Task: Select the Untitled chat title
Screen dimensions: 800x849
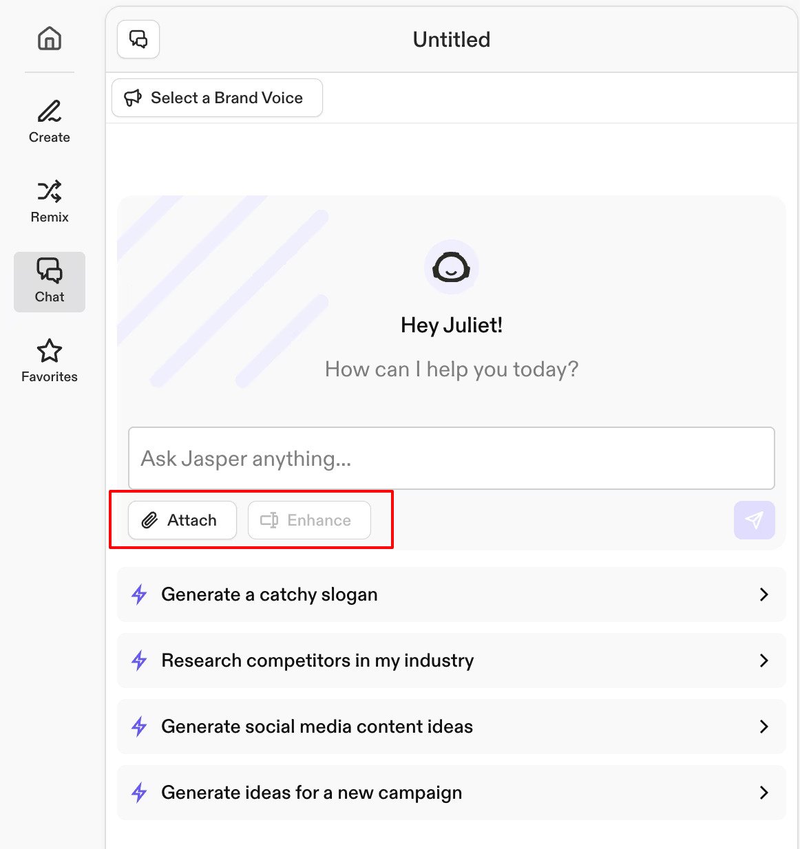Action: [x=451, y=40]
